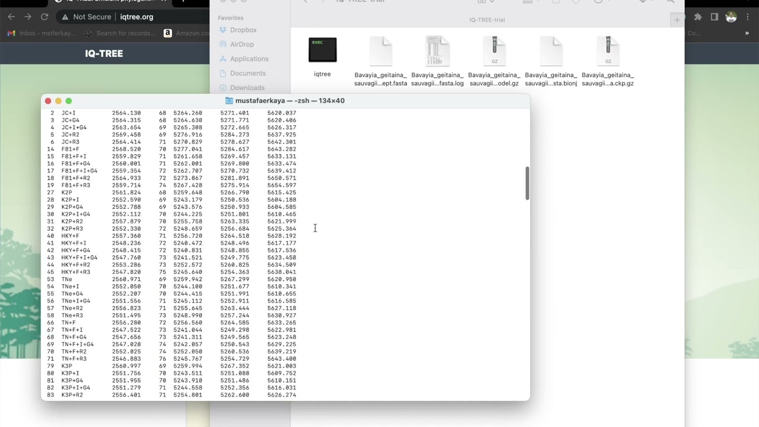The width and height of the screenshot is (759, 427).
Task: Go forward in the Chrome browser
Action: (x=28, y=17)
